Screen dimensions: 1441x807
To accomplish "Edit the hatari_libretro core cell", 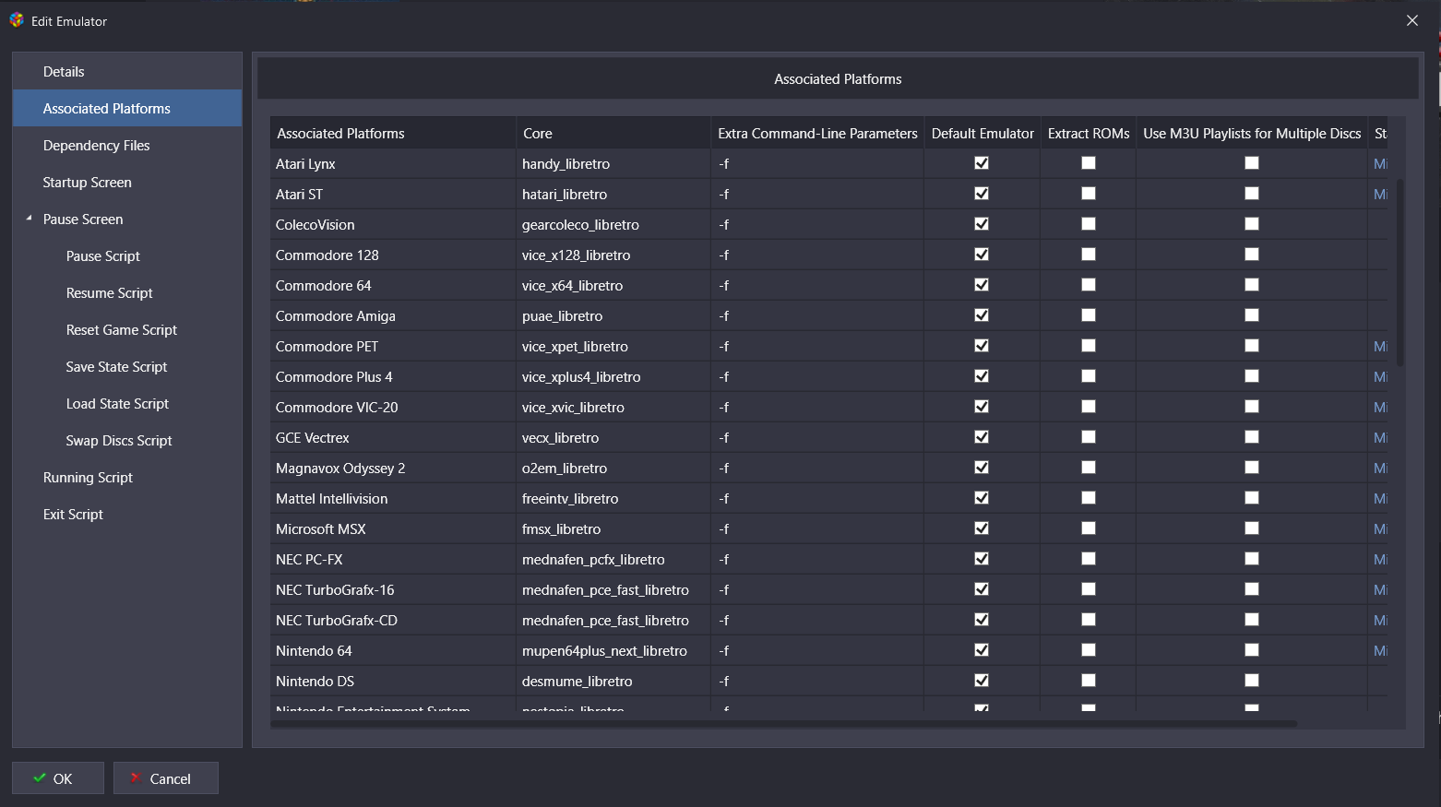I will pyautogui.click(x=613, y=195).
